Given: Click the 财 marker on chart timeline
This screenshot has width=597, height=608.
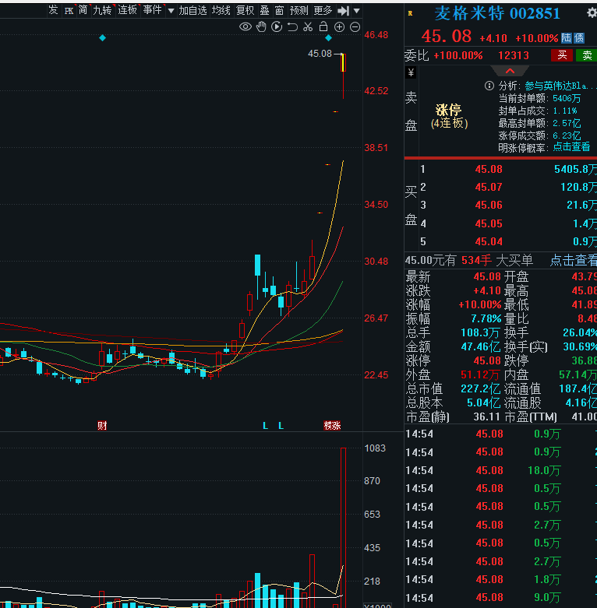Looking at the screenshot, I should coord(101,425).
